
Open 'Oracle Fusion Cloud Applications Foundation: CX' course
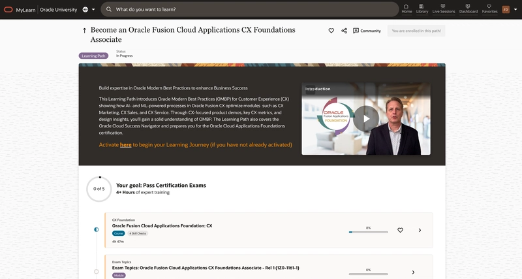pos(162,225)
